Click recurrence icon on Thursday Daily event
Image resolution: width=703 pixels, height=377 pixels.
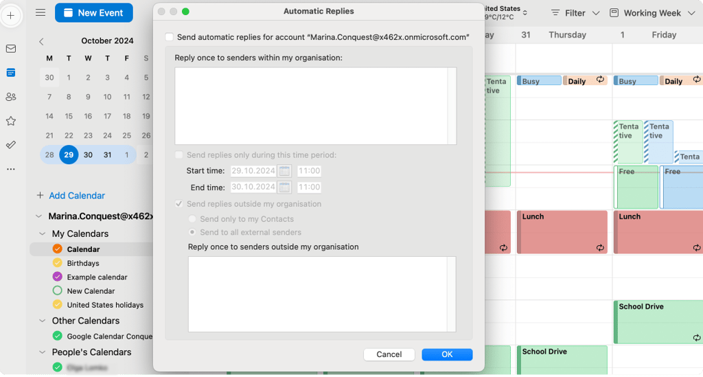tap(600, 80)
